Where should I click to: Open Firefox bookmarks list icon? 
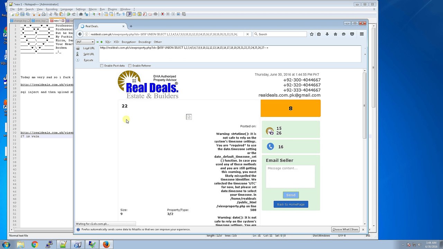point(319,34)
